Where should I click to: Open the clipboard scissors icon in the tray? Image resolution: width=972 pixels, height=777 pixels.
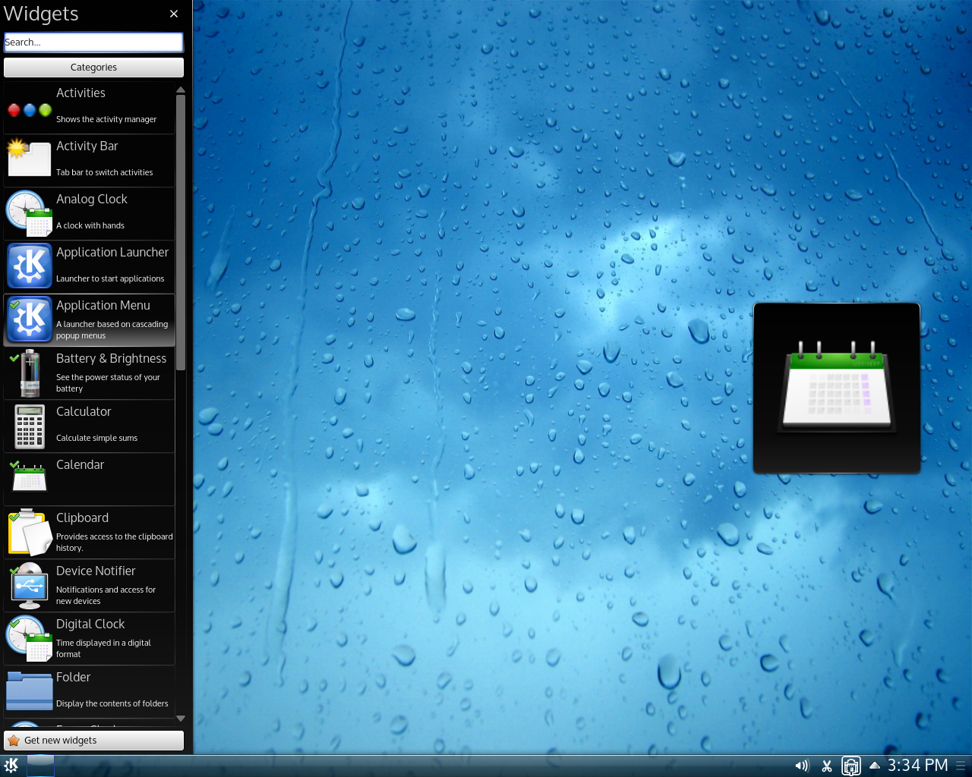827,766
